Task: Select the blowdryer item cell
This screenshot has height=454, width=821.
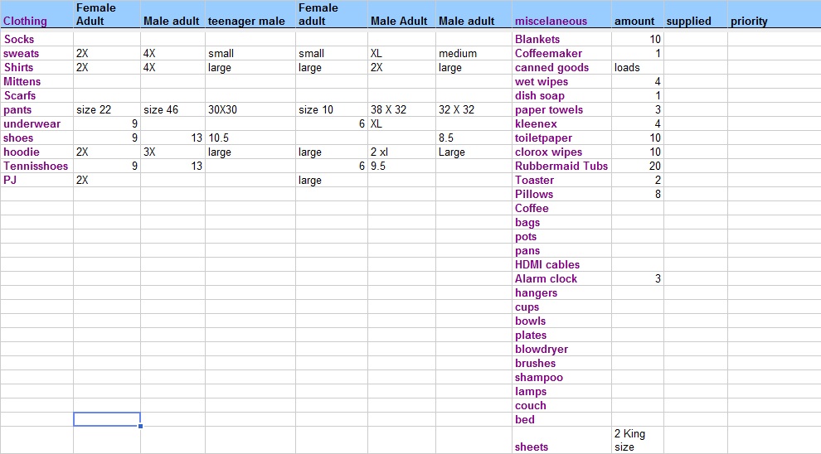Action: coord(542,349)
